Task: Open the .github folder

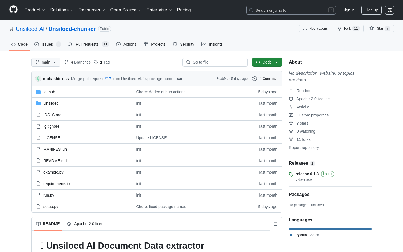Action: 49,92
